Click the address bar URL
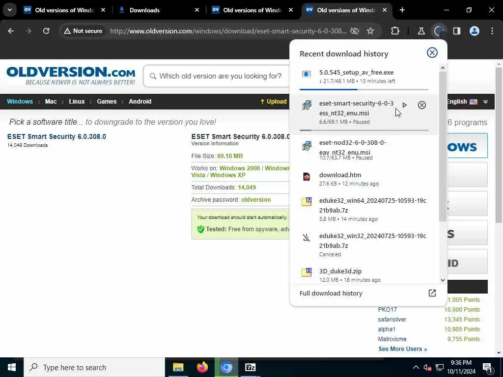The width and height of the screenshot is (503, 377). [228, 31]
